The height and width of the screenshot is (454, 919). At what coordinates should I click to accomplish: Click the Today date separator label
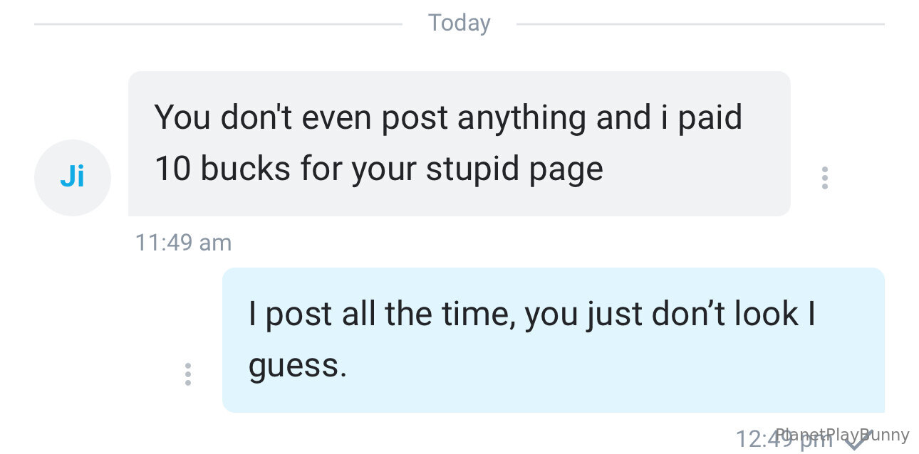pyautogui.click(x=459, y=23)
